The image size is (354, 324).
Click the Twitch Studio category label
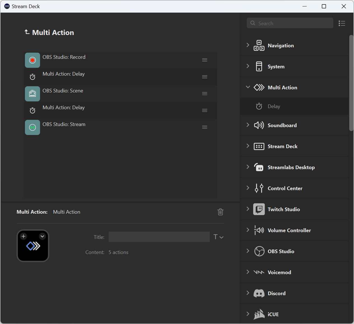284,209
